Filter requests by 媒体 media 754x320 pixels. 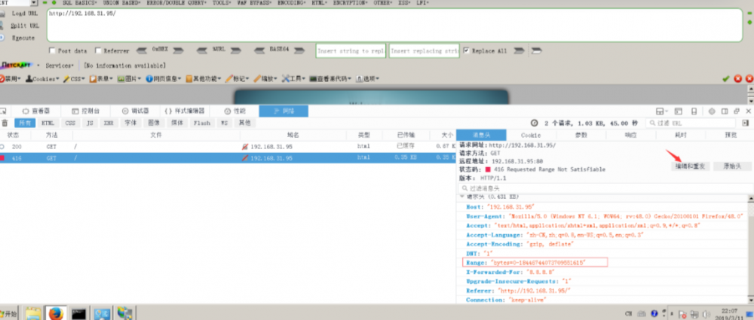coord(177,123)
